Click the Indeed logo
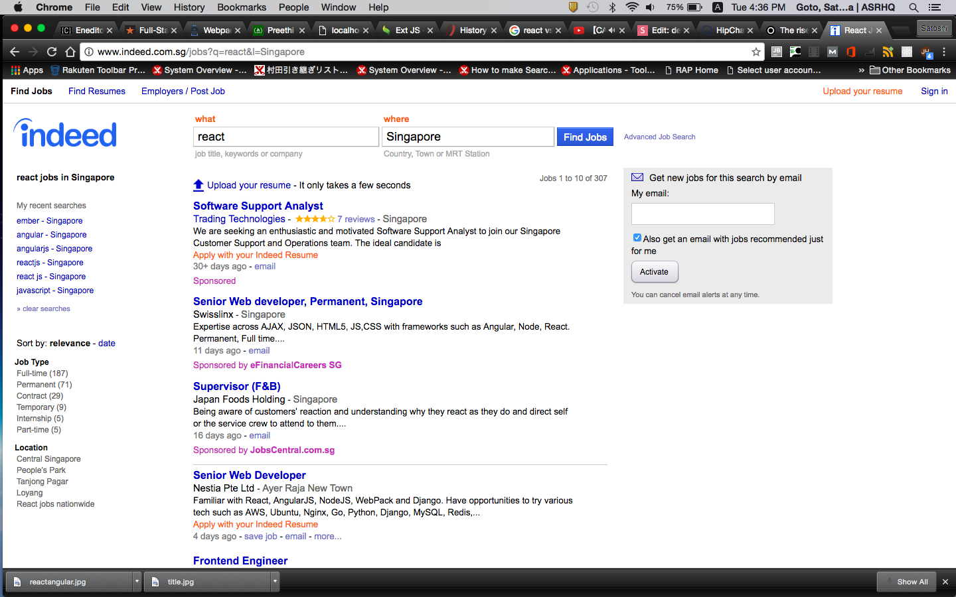Screen dimensions: 956x597 (x=65, y=133)
